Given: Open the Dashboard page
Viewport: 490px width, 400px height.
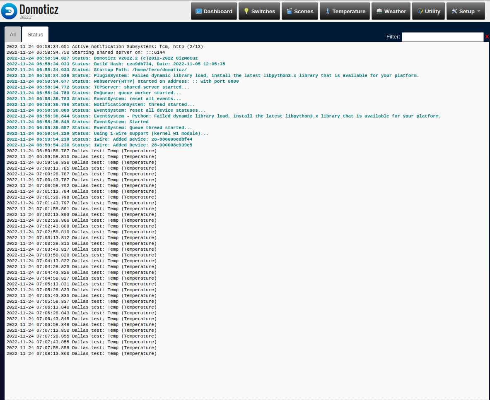Looking at the screenshot, I should (214, 11).
